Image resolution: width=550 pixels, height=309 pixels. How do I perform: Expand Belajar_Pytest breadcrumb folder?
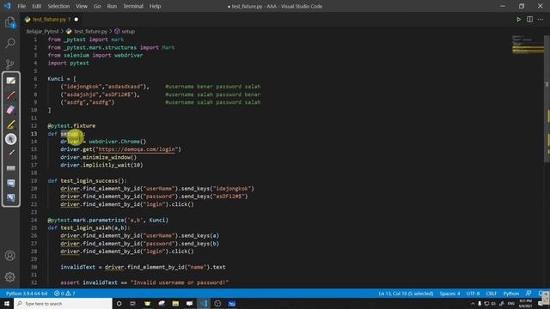(42, 31)
